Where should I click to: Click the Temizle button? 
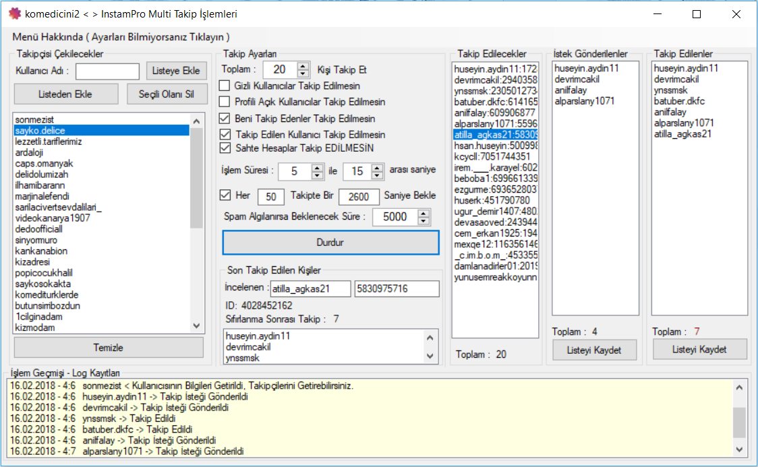click(109, 347)
